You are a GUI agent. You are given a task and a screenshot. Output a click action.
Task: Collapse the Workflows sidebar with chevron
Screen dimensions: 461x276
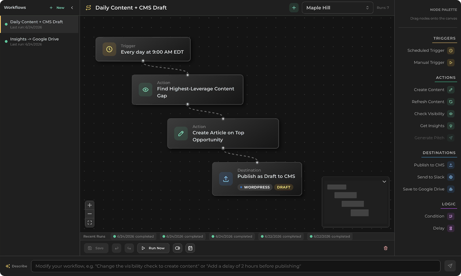(72, 8)
